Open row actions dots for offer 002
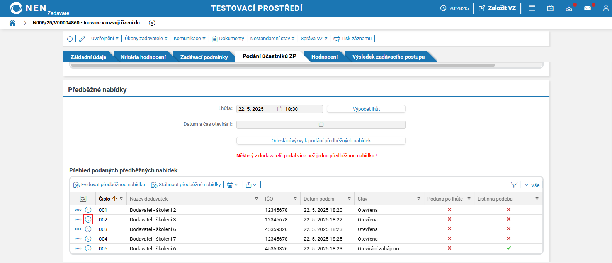 point(78,219)
